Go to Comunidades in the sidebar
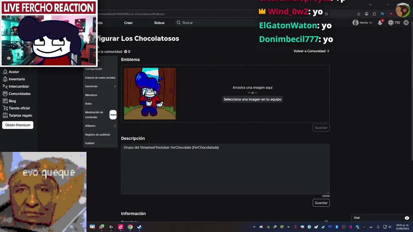The image size is (413, 232). [17, 94]
